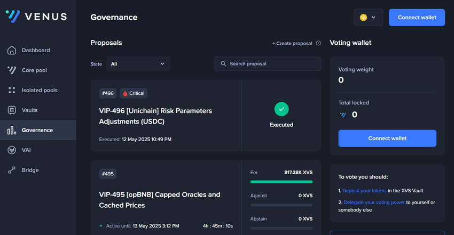Click the Core pool sidebar icon

click(12, 70)
